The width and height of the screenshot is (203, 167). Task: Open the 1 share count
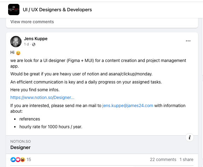186,160
